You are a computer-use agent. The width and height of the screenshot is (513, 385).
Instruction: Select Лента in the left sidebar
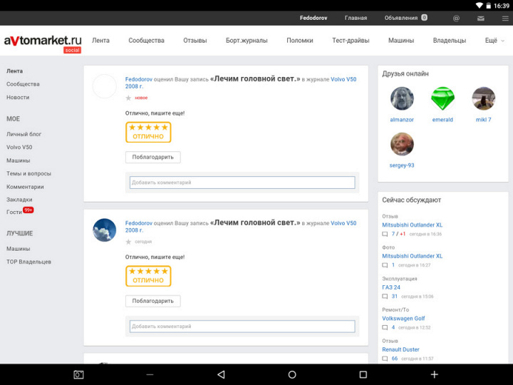[15, 71]
